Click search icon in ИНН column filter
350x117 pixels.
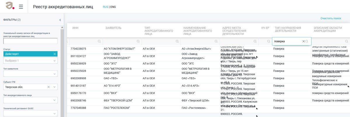tap(99, 41)
